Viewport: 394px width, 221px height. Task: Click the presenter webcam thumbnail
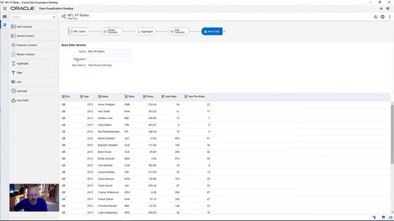(34, 198)
